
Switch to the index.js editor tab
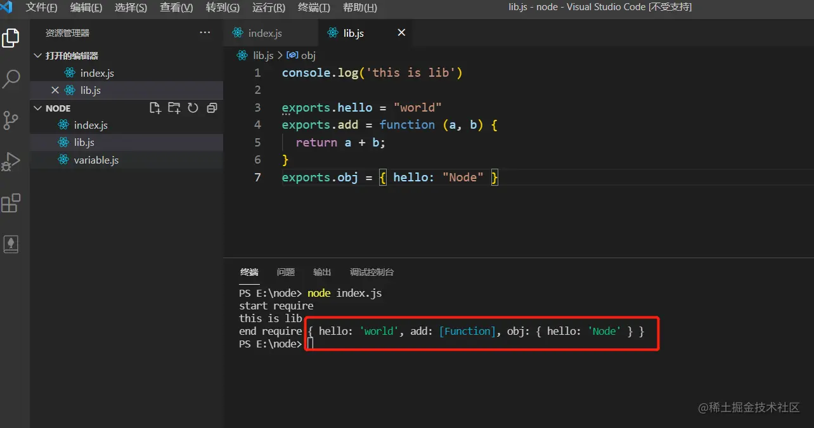click(271, 33)
